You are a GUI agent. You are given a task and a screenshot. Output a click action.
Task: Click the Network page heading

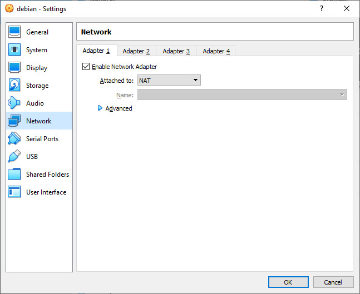(x=96, y=32)
